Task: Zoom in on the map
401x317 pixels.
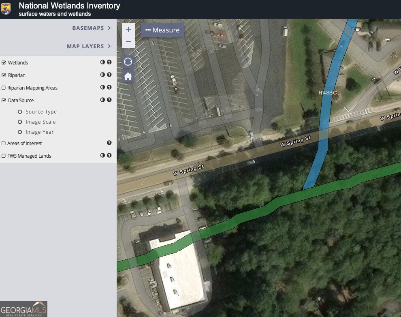Action: tap(128, 30)
